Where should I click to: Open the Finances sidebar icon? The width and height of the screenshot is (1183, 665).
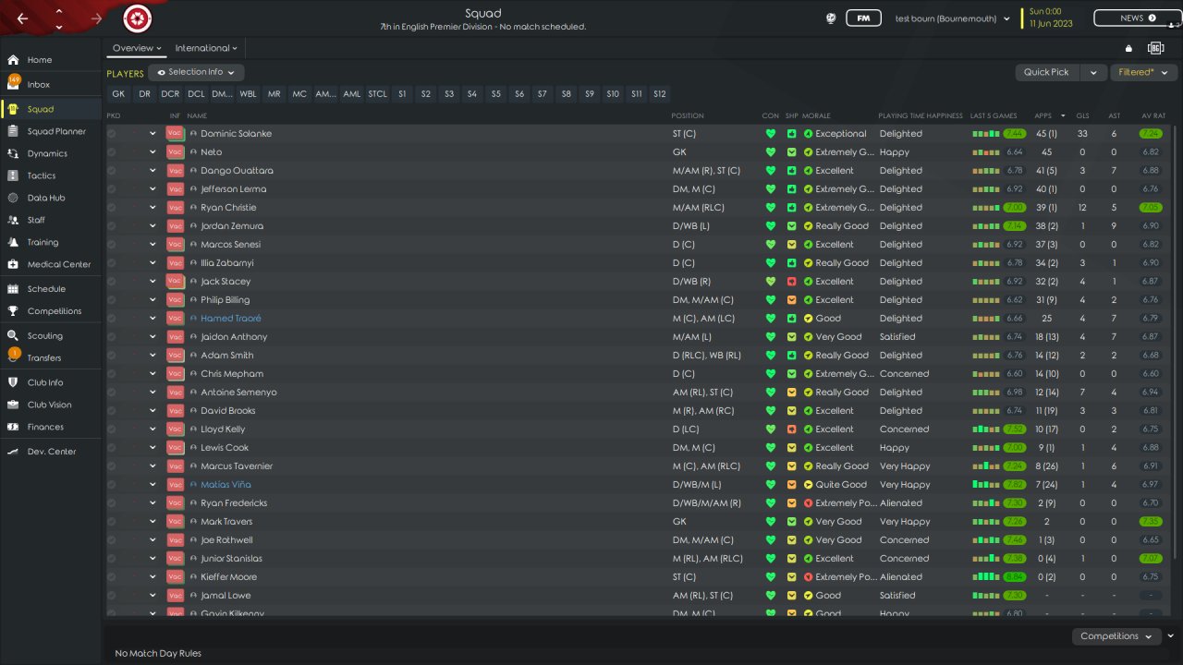(13, 427)
